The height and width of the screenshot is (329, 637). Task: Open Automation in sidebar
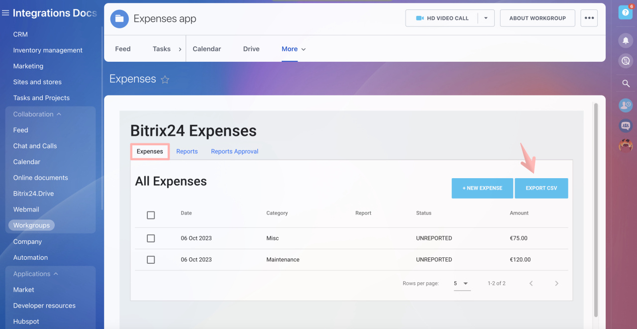click(x=30, y=258)
